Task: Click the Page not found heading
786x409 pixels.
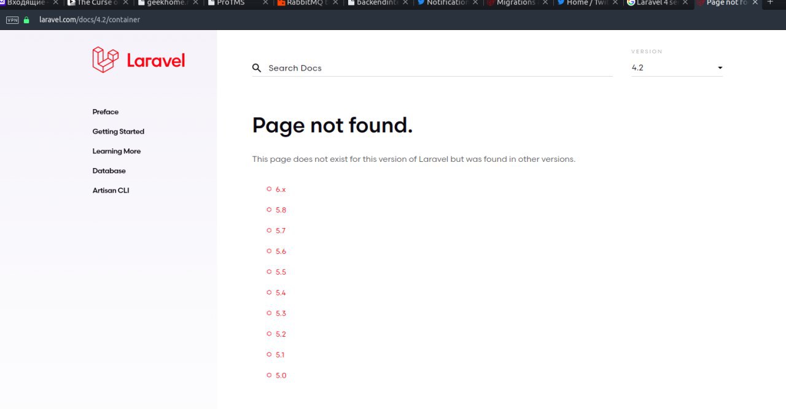Action: click(x=332, y=125)
